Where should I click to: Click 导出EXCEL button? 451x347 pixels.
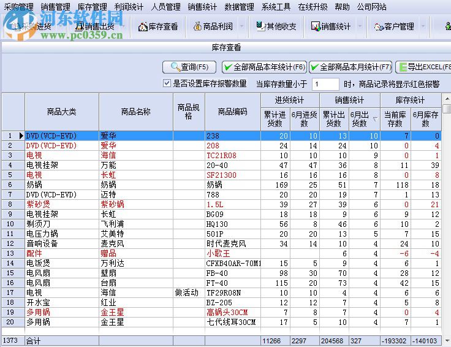coord(423,67)
